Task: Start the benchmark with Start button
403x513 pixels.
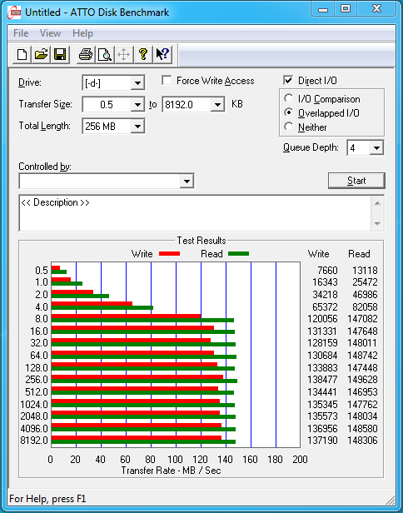Action: [x=356, y=181]
